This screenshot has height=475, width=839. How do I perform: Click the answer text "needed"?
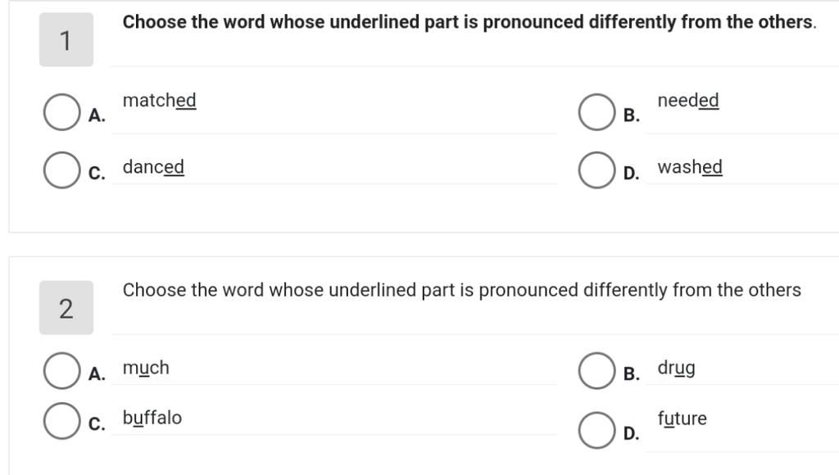click(x=688, y=101)
